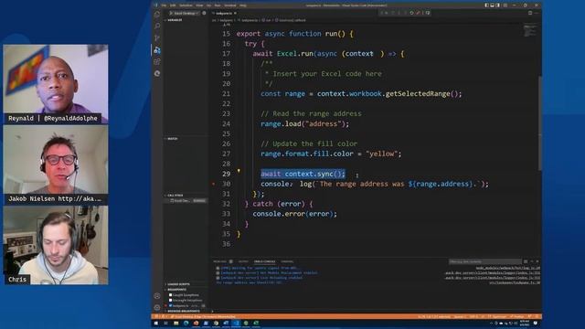Click the editor minimap

(x=530, y=31)
